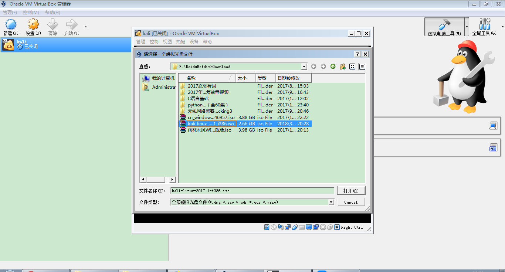Open 设备 menu in kali VM window
The image size is (505, 272).
coord(194,42)
